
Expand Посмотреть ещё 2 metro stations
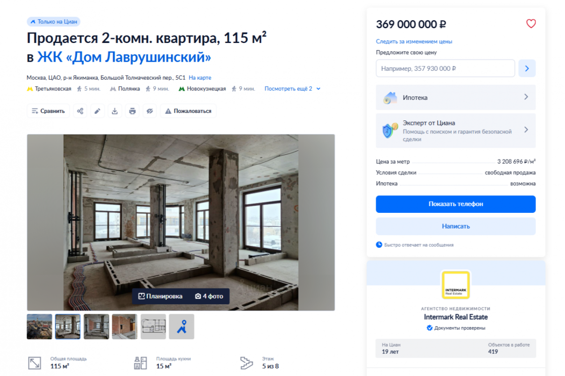coord(292,89)
